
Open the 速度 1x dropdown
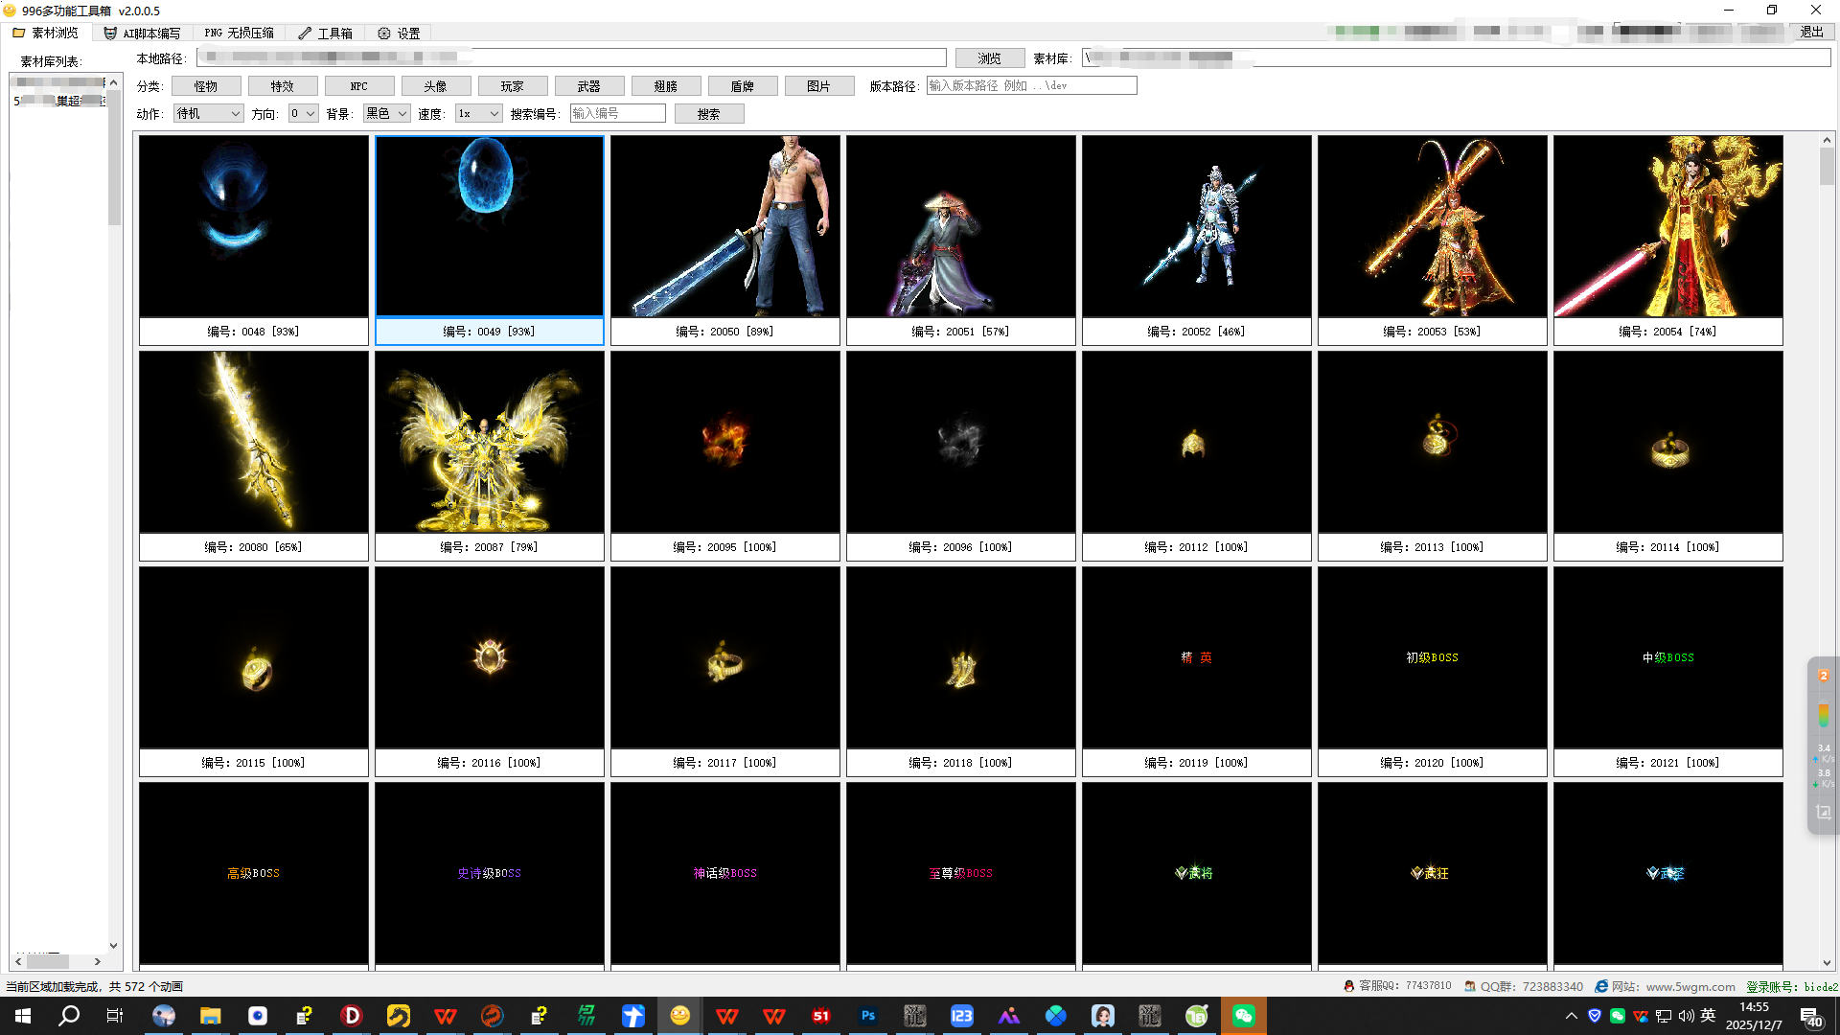(478, 113)
